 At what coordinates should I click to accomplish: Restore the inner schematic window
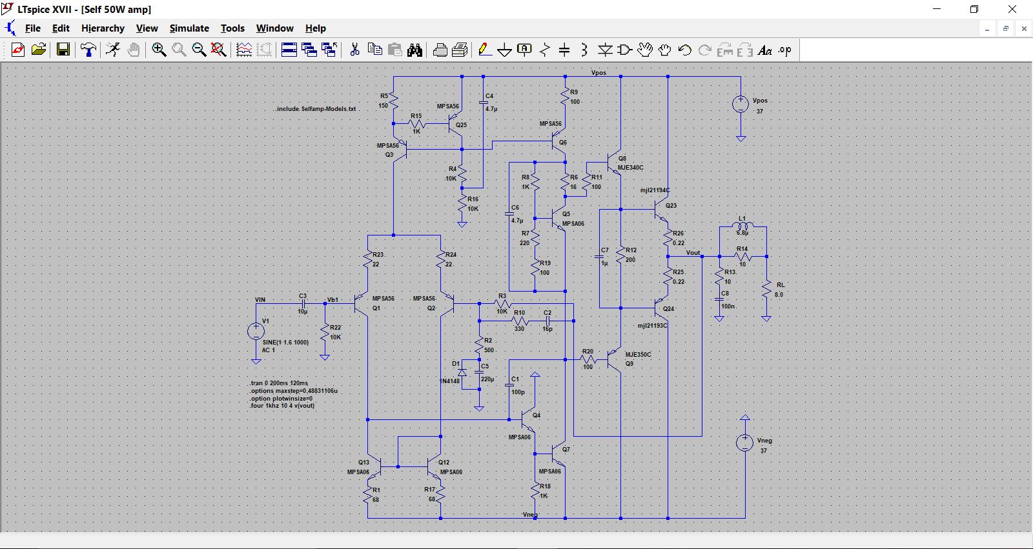pos(1005,28)
